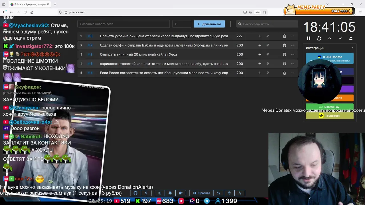The image size is (365, 205).
Task: Add amount to lot Если Росов
Action: tap(259, 73)
